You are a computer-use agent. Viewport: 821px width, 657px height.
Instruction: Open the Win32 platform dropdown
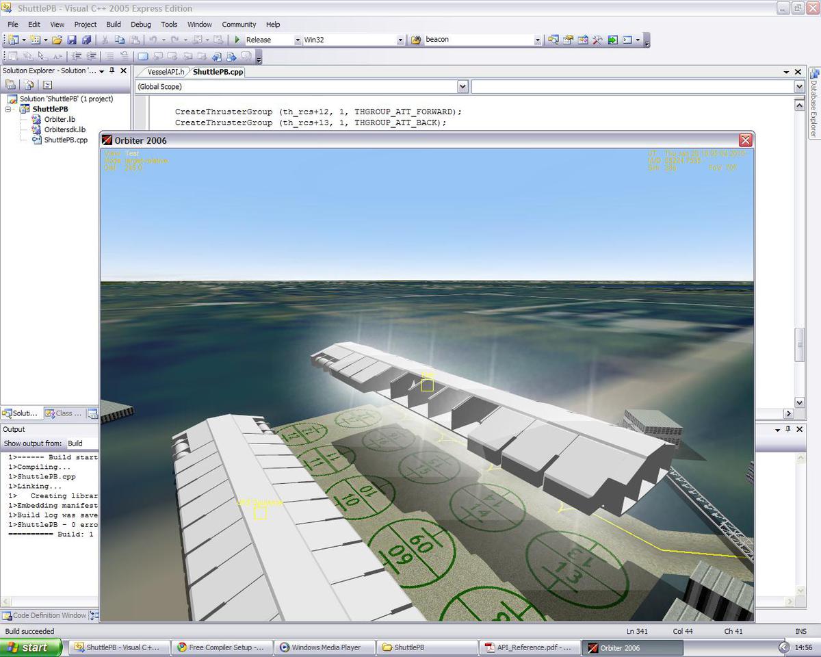(400, 40)
